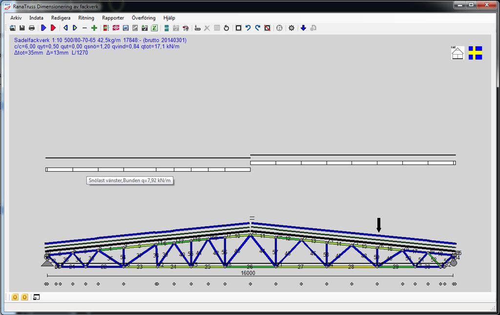The width and height of the screenshot is (500, 315).
Task: Click the left triangular support symbol
Action: [x=47, y=262]
